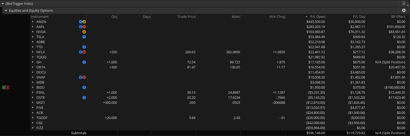Click the red phone icon beside SNAP
The image size is (410, 136).
click(84, 77)
